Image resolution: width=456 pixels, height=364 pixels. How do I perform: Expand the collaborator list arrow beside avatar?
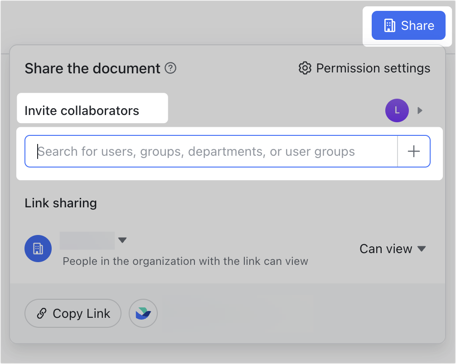point(420,110)
